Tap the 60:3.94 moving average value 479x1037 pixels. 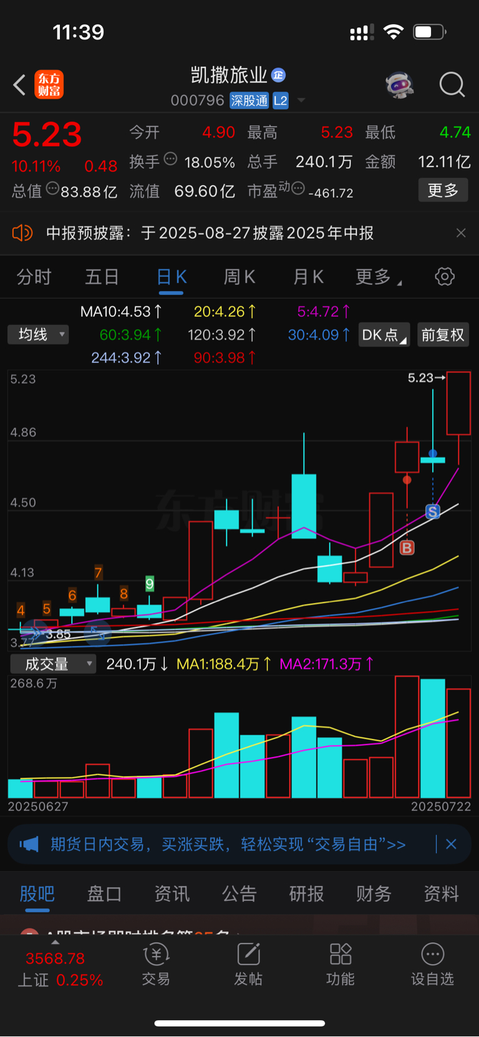coord(131,335)
